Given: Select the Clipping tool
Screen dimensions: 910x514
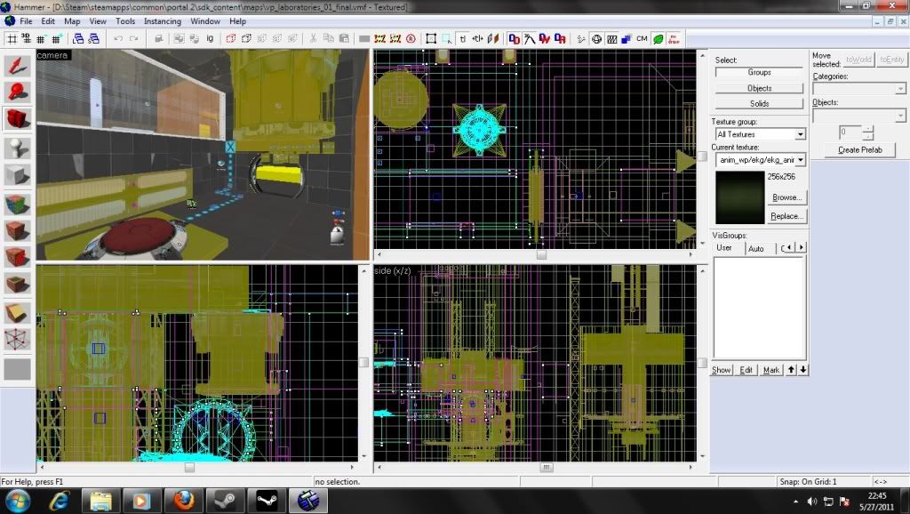Looking at the screenshot, I should click(18, 313).
